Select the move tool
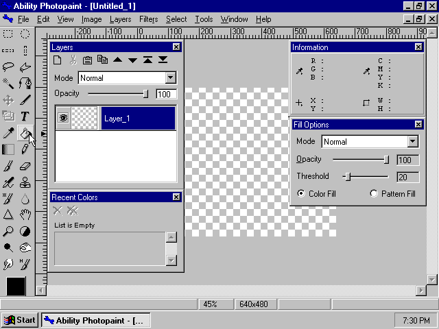This screenshot has height=329, width=439. (x=8, y=100)
